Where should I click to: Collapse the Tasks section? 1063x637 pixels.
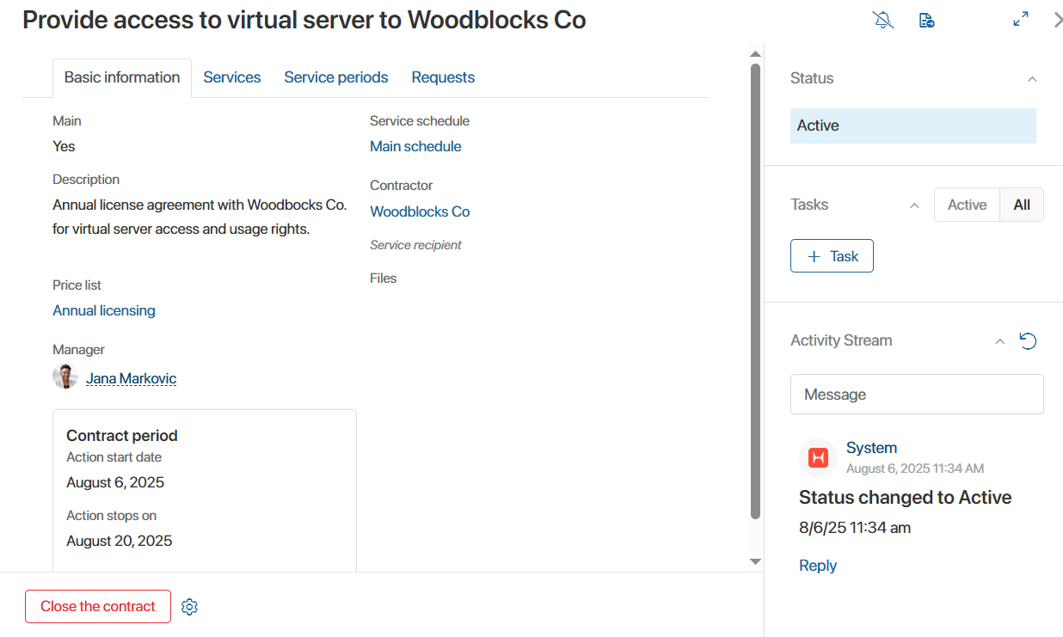pyautogui.click(x=914, y=205)
